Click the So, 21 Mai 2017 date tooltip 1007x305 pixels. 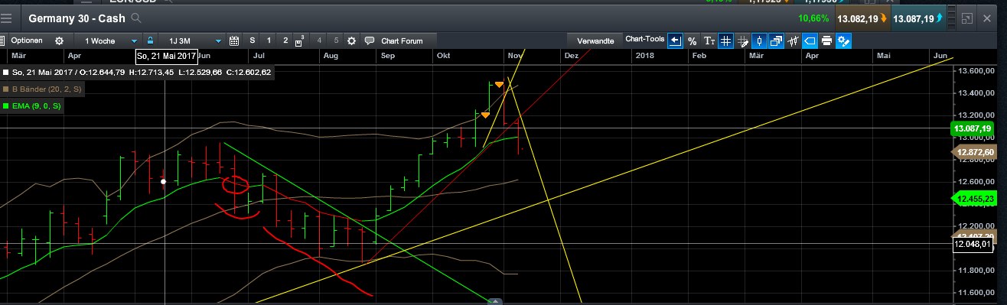pyautogui.click(x=167, y=56)
